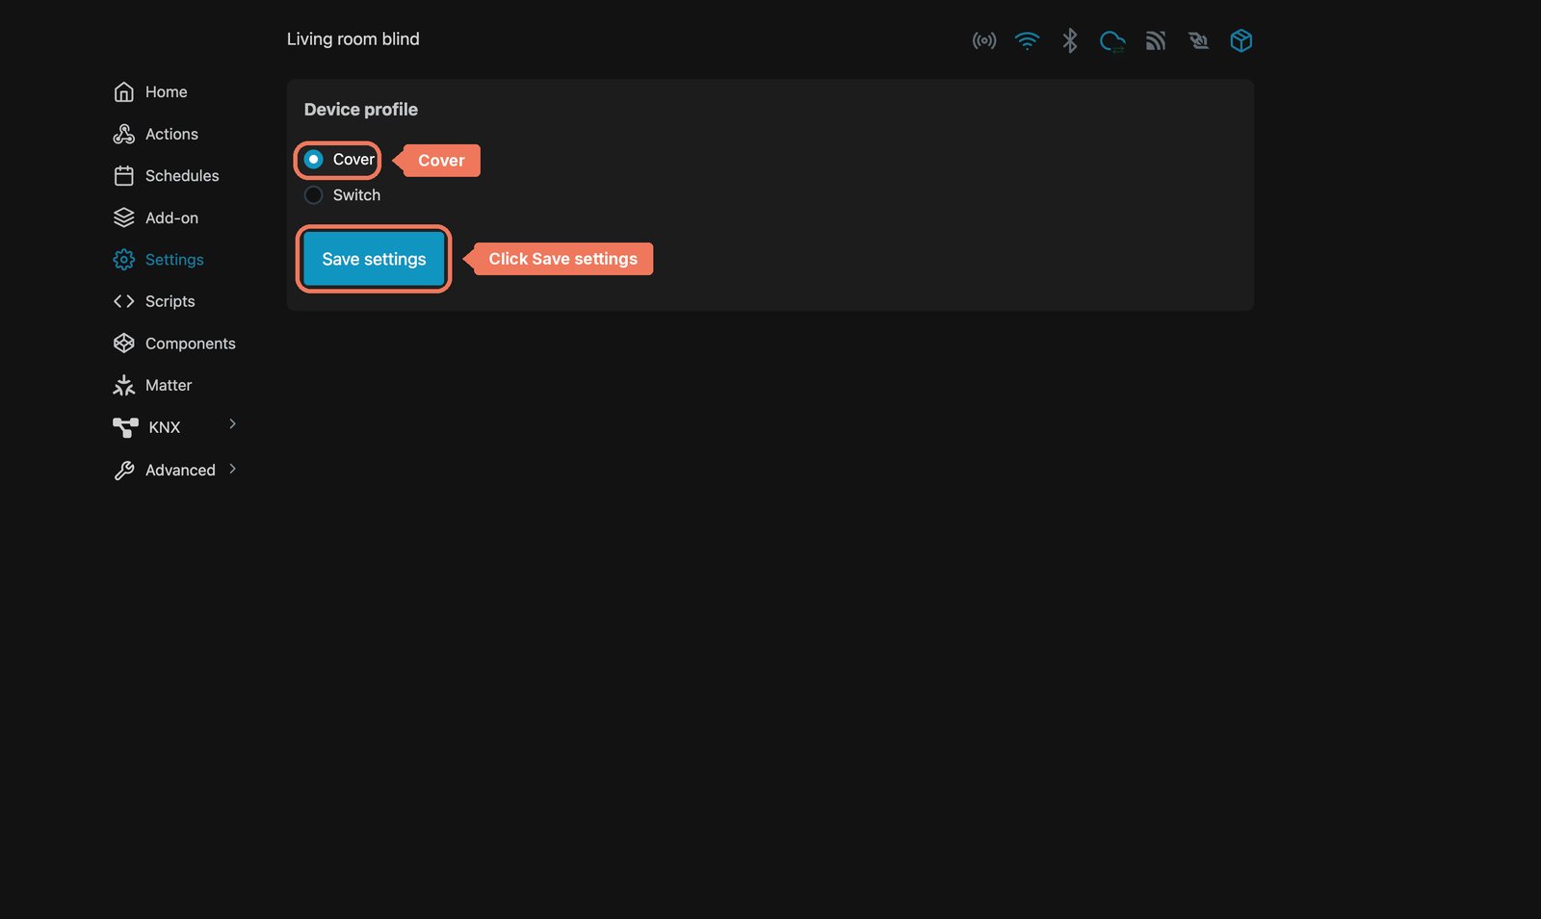This screenshot has height=919, width=1541.
Task: Click the MQTT feed-style status icon
Action: (x=1156, y=40)
